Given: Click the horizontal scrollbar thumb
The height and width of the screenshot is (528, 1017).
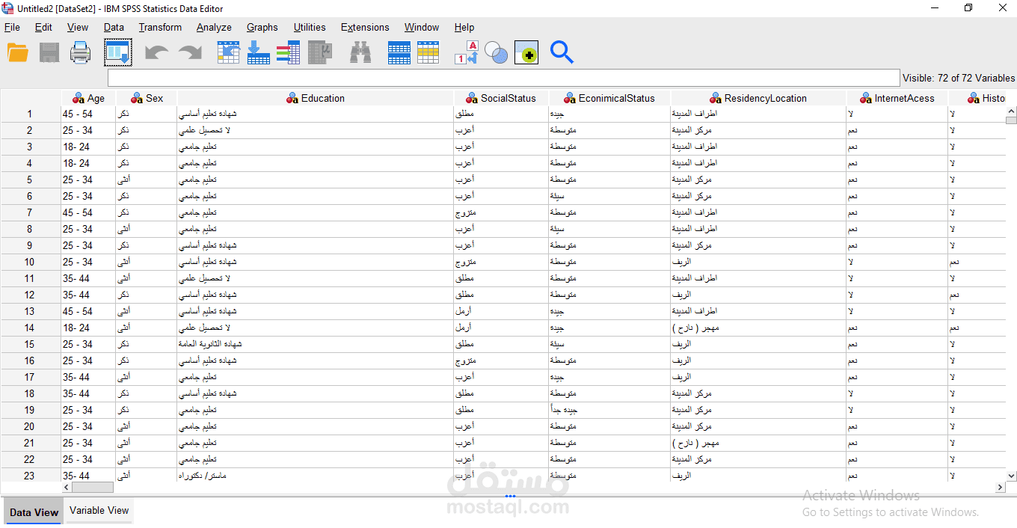Looking at the screenshot, I should click(92, 488).
